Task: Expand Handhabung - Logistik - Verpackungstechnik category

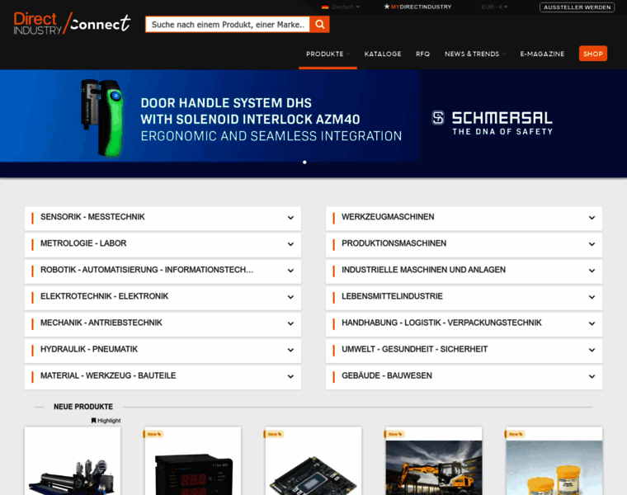Action: 464,323
